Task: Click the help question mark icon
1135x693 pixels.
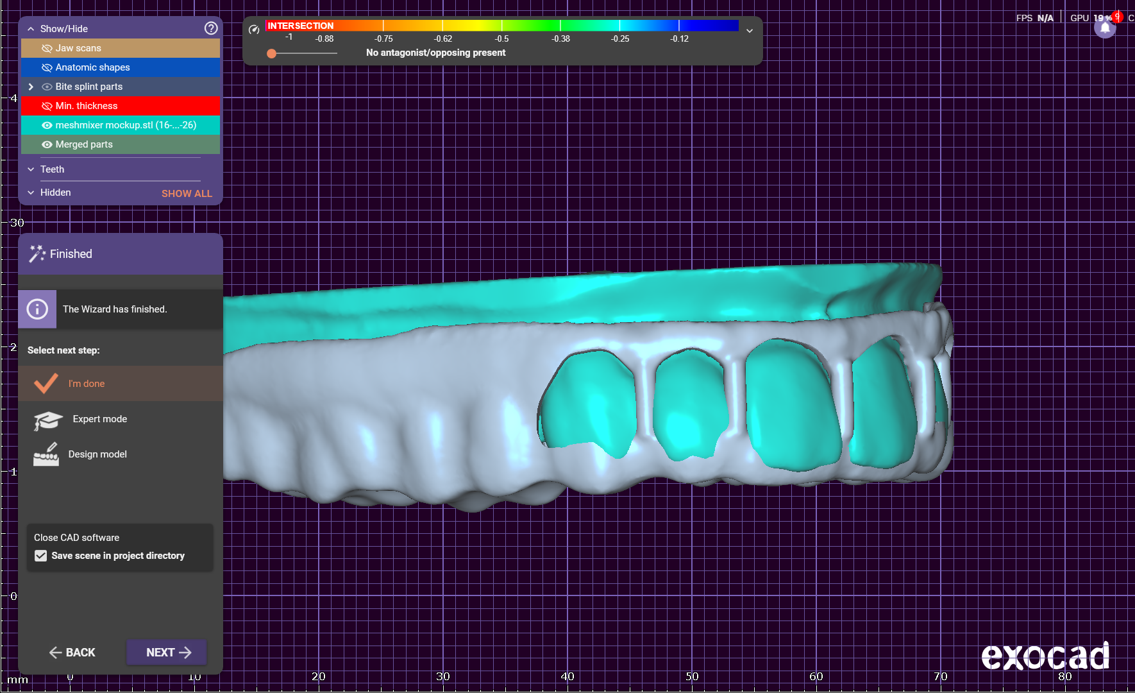Action: 211,28
